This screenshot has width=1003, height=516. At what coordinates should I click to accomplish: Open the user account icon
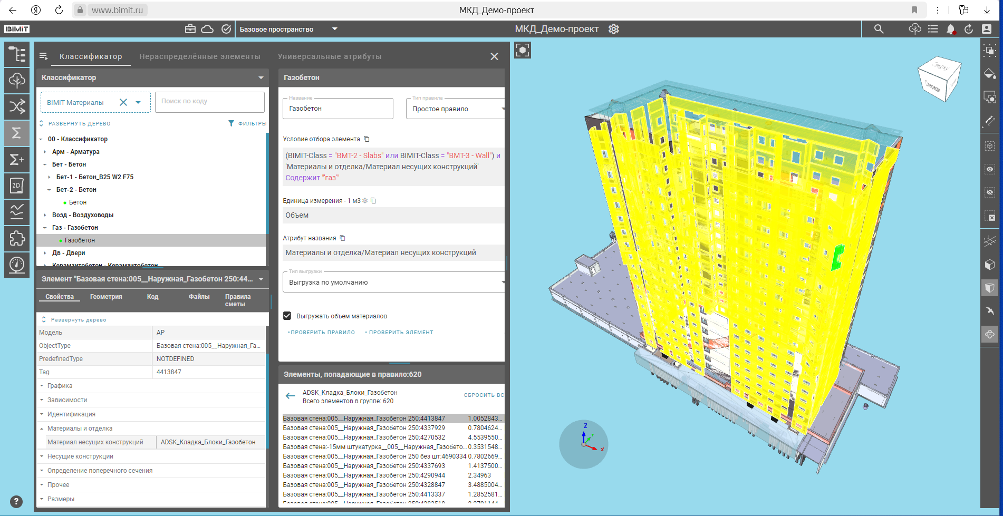[987, 29]
